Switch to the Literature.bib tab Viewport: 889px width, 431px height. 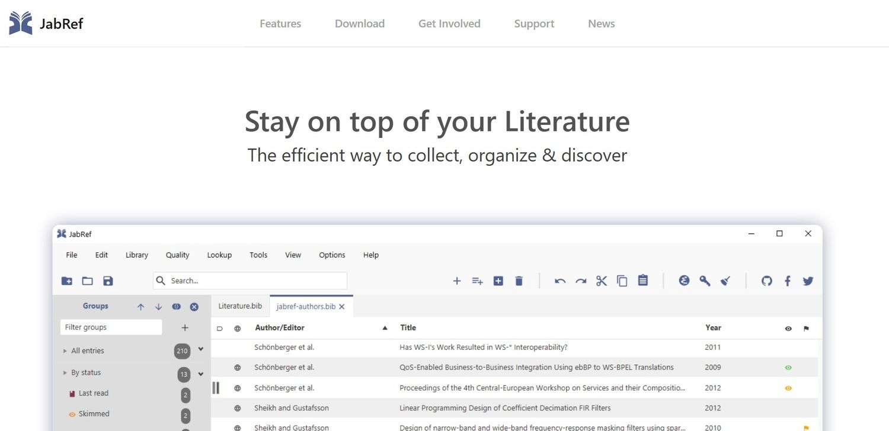[240, 306]
